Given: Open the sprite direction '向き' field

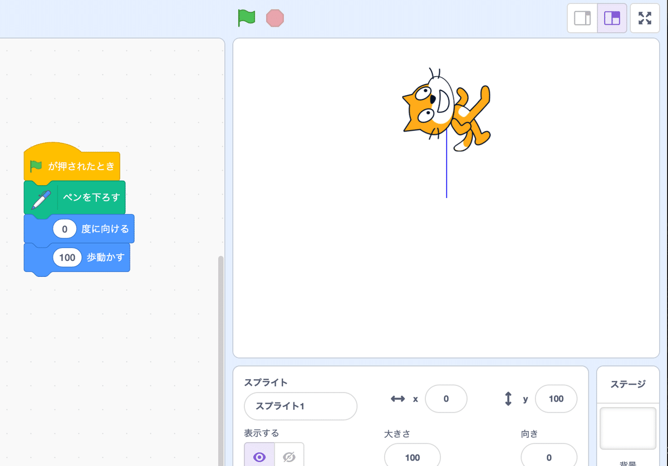Looking at the screenshot, I should tap(549, 457).
